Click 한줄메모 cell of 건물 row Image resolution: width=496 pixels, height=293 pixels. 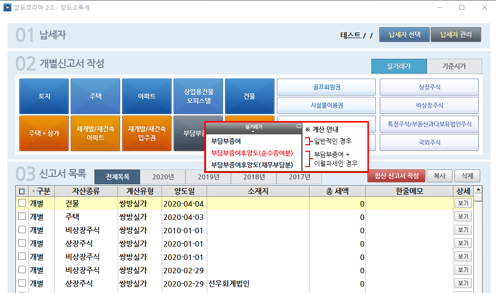click(409, 204)
